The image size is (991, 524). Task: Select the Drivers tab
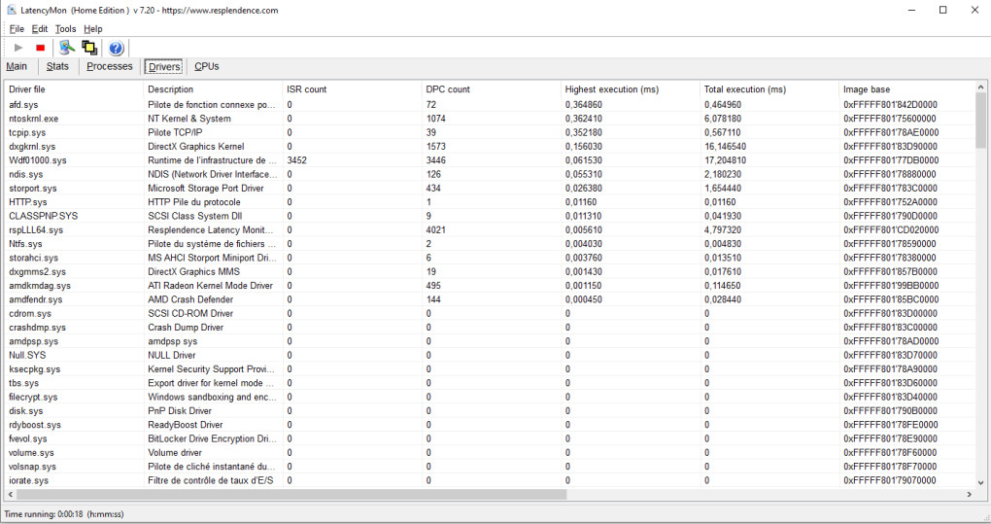pos(164,66)
